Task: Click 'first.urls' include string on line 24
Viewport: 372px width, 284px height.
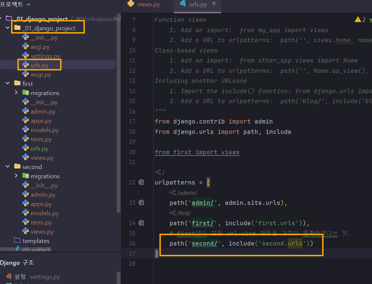Action: point(276,223)
